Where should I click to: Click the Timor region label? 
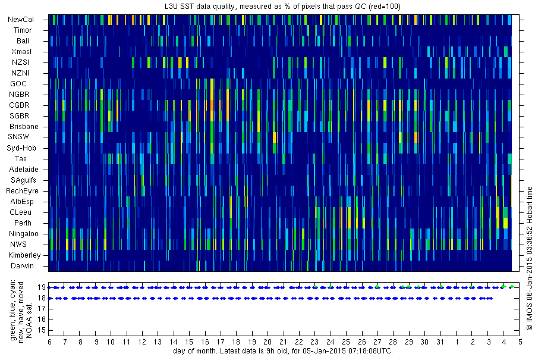(x=23, y=30)
